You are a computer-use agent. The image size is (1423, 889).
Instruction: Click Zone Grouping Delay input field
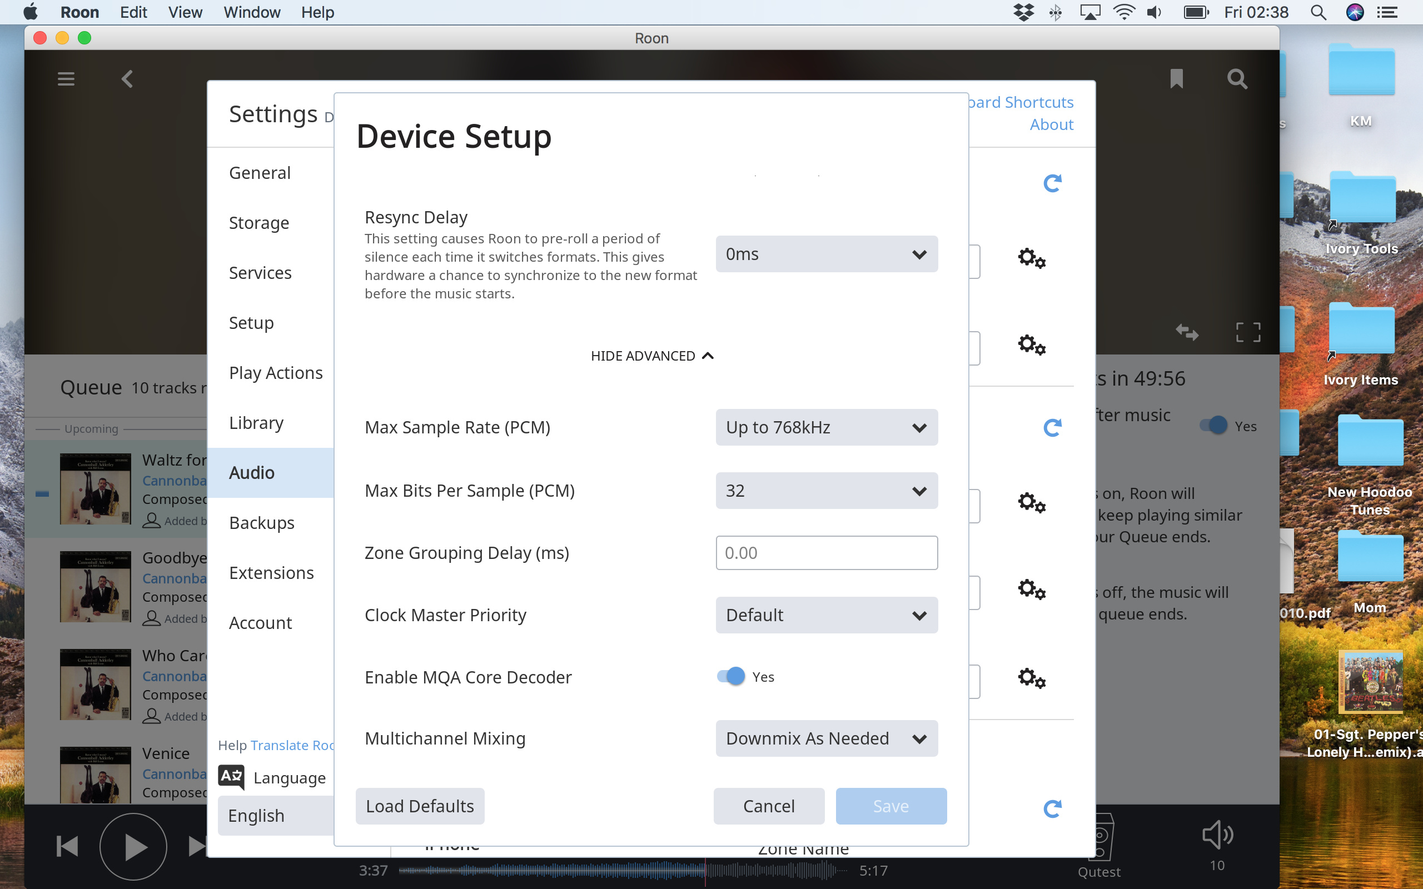[x=826, y=553]
